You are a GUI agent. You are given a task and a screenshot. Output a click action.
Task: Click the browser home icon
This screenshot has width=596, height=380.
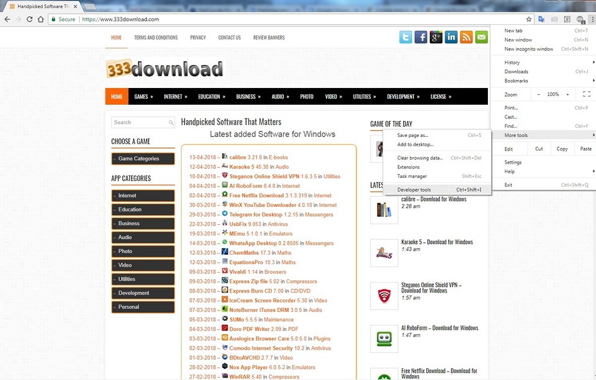pos(41,19)
